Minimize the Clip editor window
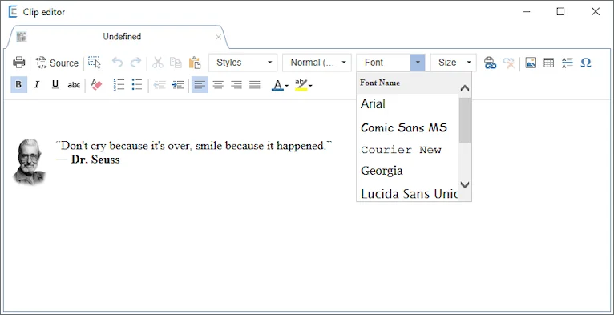Image resolution: width=614 pixels, height=315 pixels. pos(527,12)
